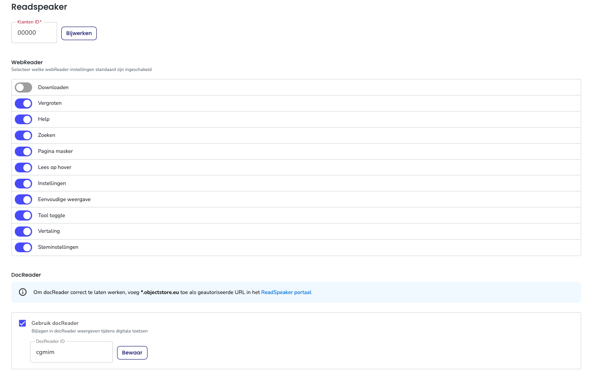Enable the Downloaden toggle
This screenshot has width=590, height=376.
(23, 87)
